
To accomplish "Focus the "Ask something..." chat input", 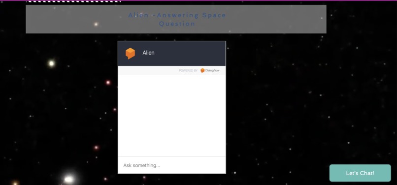I will point(172,165).
